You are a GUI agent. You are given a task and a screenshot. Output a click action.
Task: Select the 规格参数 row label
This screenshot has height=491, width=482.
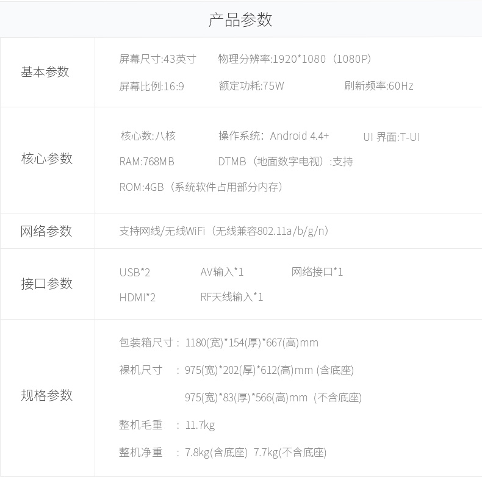point(47,395)
